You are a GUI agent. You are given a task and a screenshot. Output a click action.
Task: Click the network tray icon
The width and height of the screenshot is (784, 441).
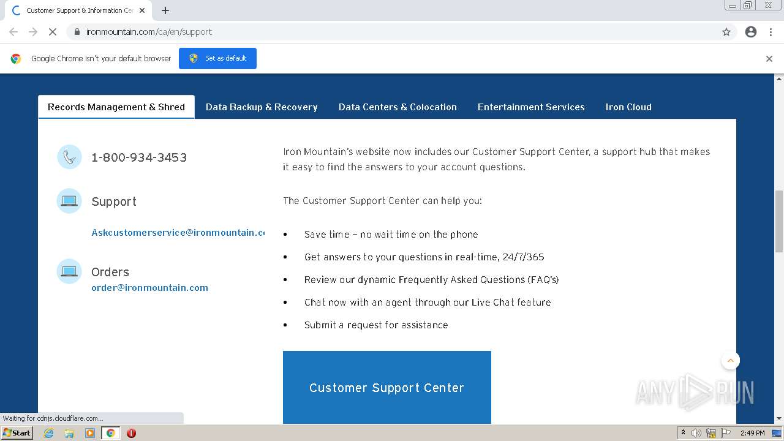pos(711,433)
